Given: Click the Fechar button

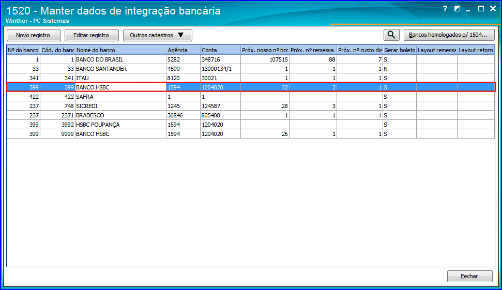Looking at the screenshot, I should (x=469, y=276).
